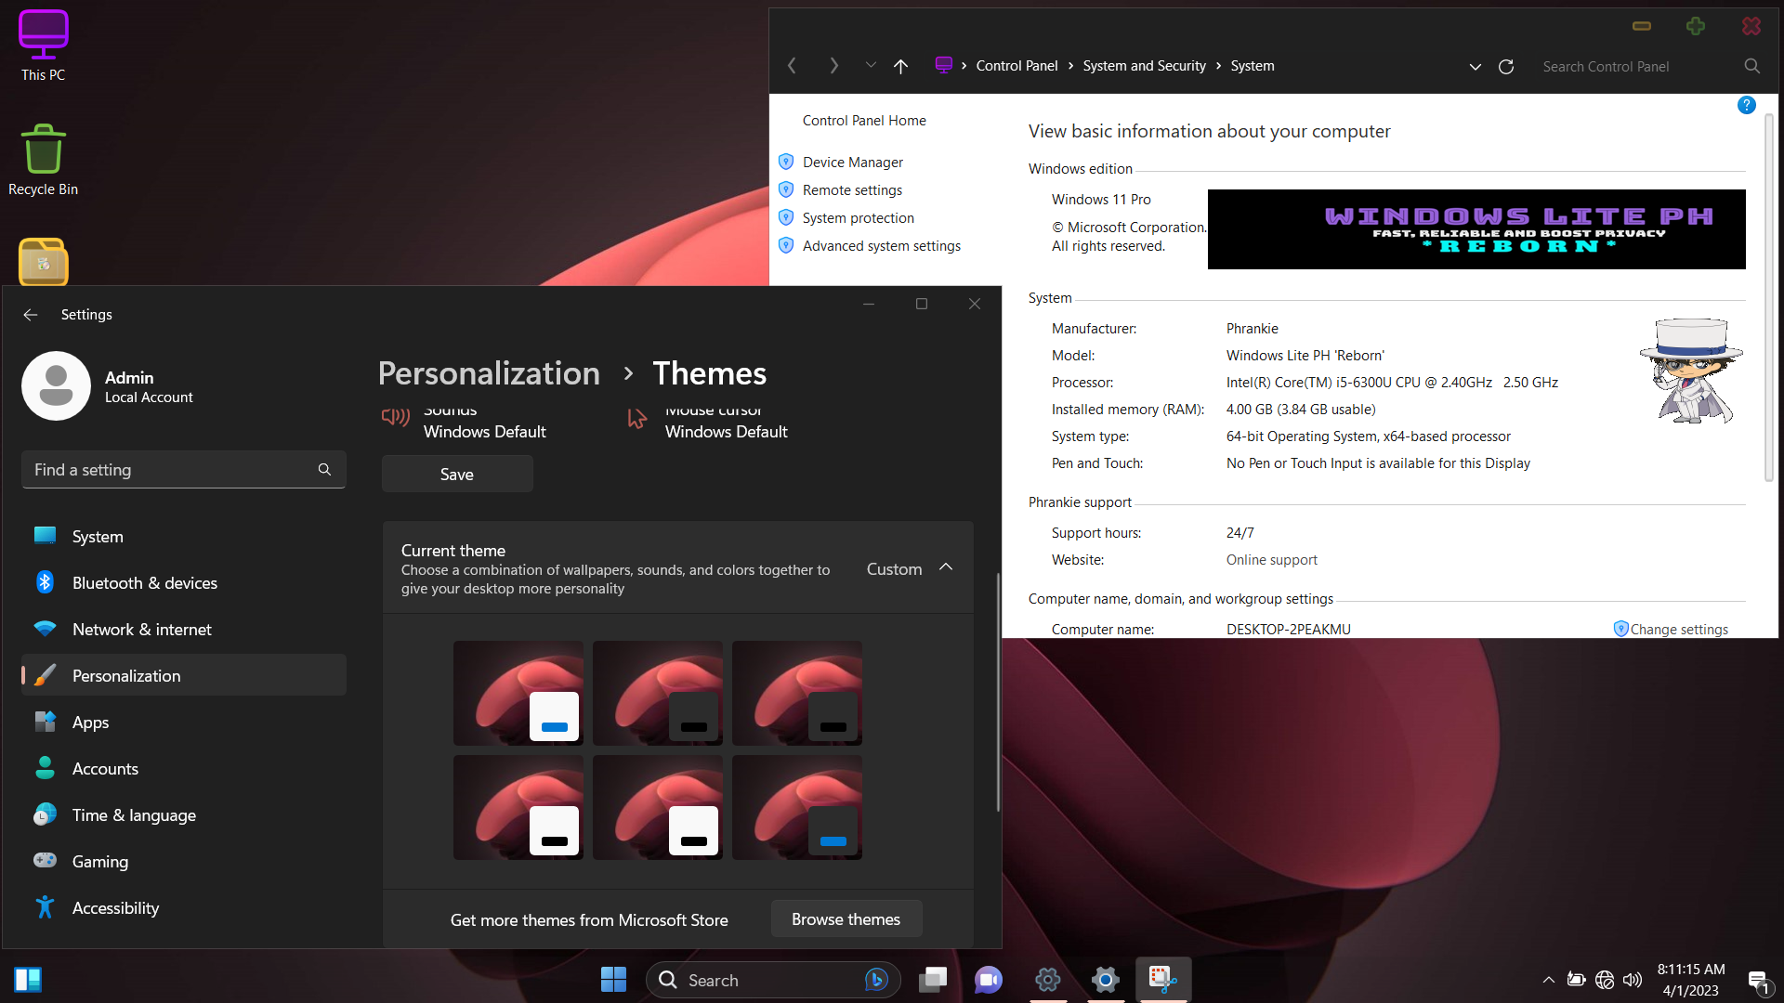Screen dimensions: 1784x1003
Task: Open Control Panel help question mark
Action: 1746,105
